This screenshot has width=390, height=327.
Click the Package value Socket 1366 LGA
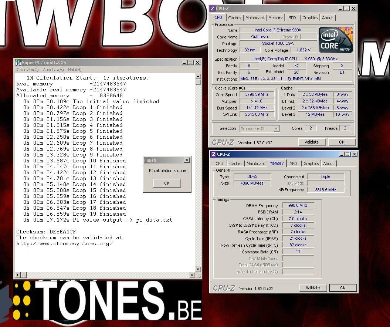click(278, 44)
